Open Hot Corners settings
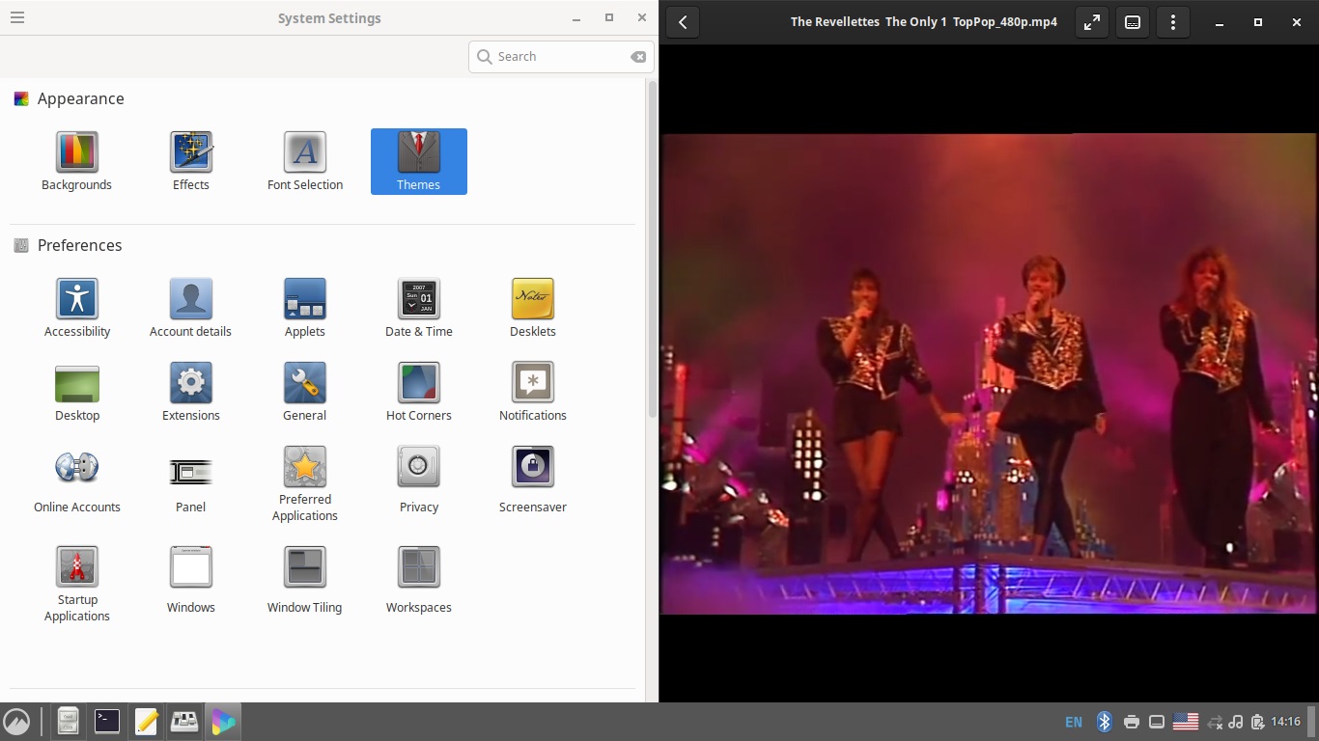 (x=419, y=393)
